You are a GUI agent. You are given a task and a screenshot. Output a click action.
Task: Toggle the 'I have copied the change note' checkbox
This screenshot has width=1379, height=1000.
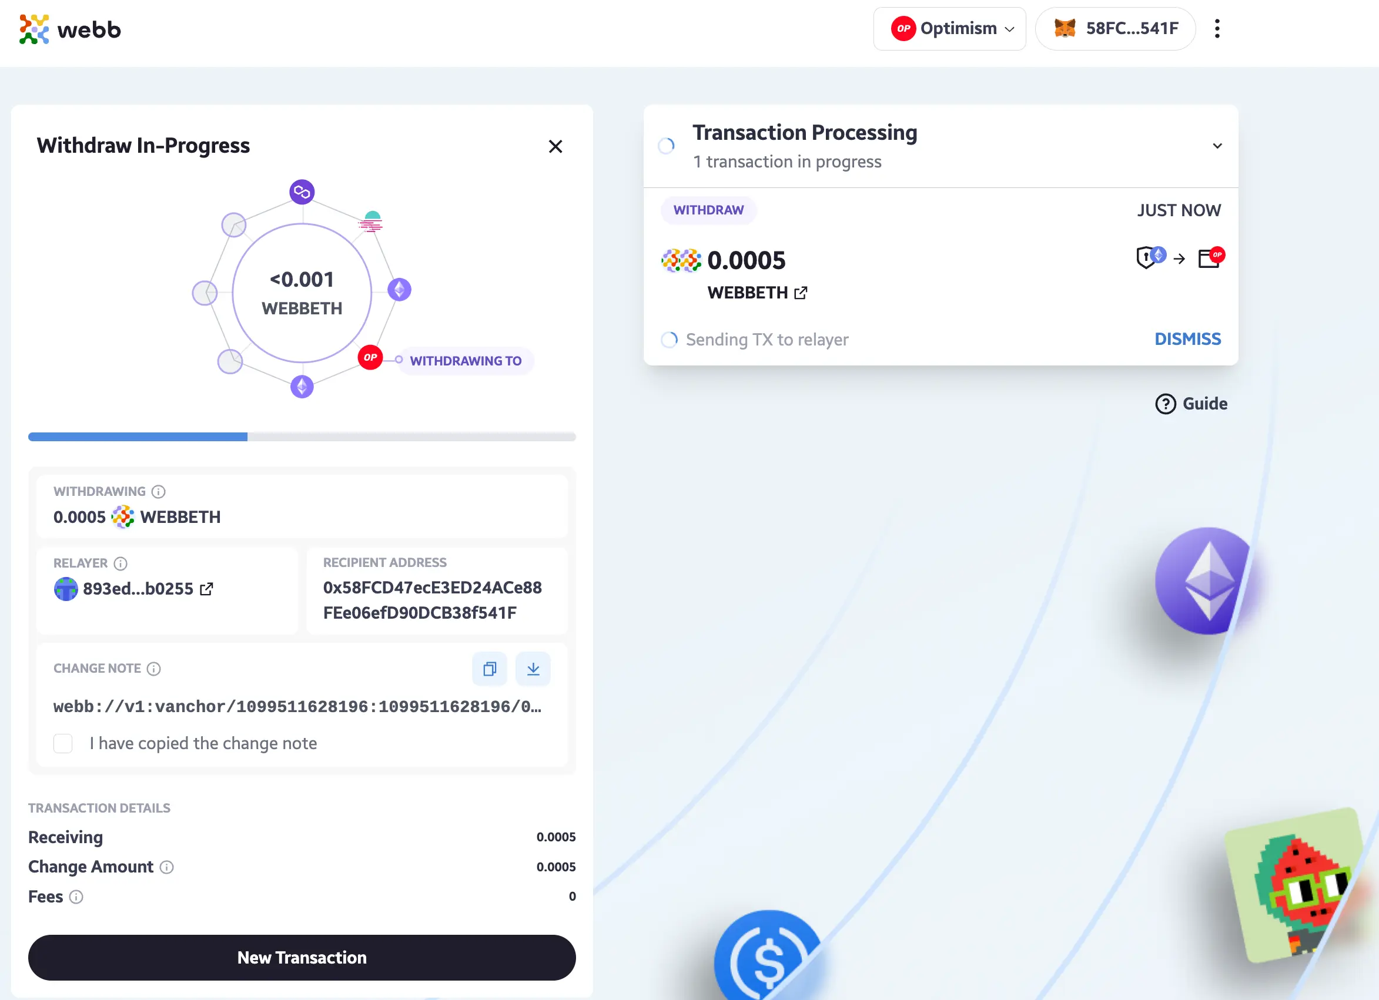[x=64, y=742]
